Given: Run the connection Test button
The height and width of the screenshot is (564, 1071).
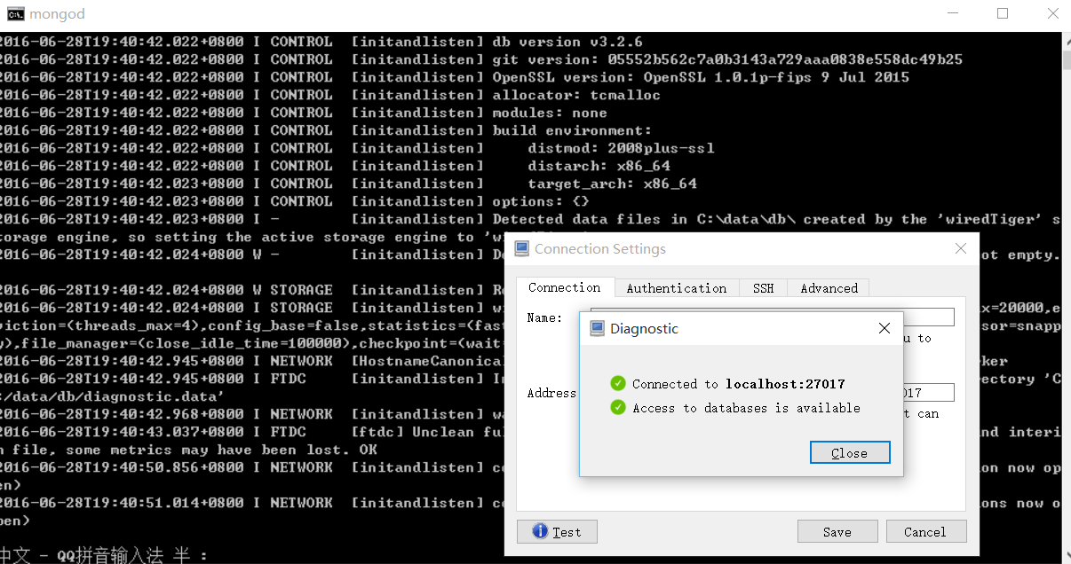Looking at the screenshot, I should 557,531.
